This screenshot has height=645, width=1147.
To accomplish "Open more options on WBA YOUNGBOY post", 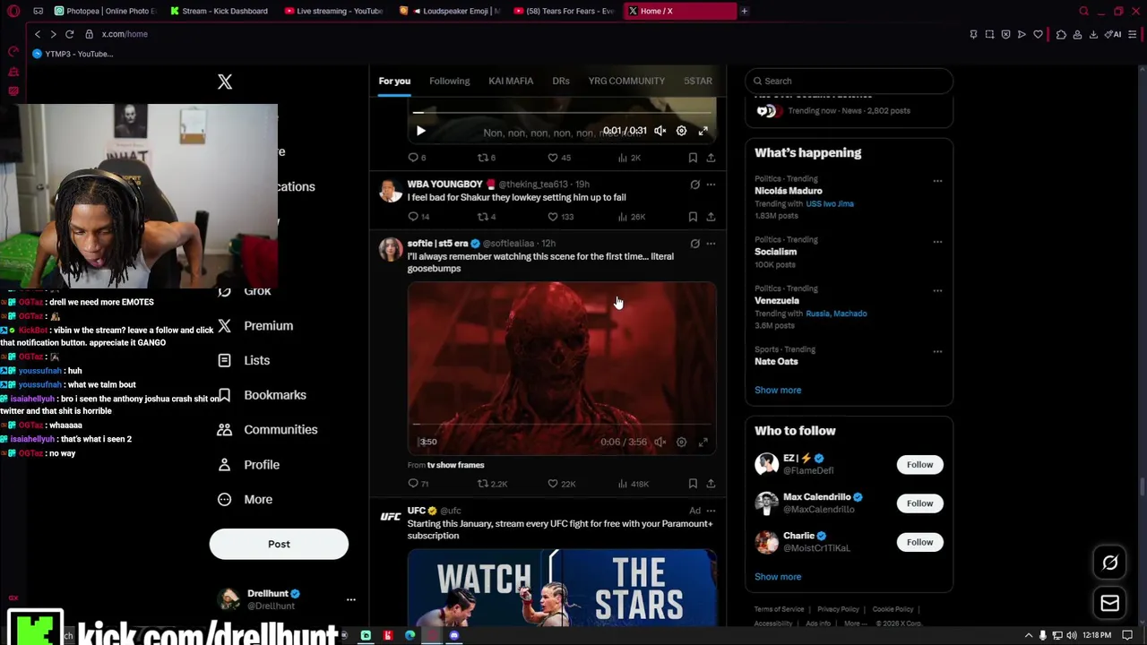I will pos(711,185).
